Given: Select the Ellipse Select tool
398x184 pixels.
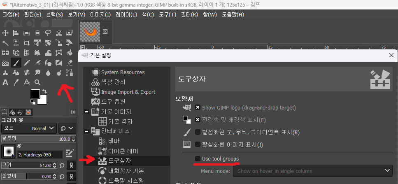Looking at the screenshot, I should coord(37,33).
